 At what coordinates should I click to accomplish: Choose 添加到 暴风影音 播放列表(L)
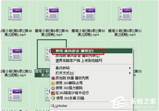point(91,56)
